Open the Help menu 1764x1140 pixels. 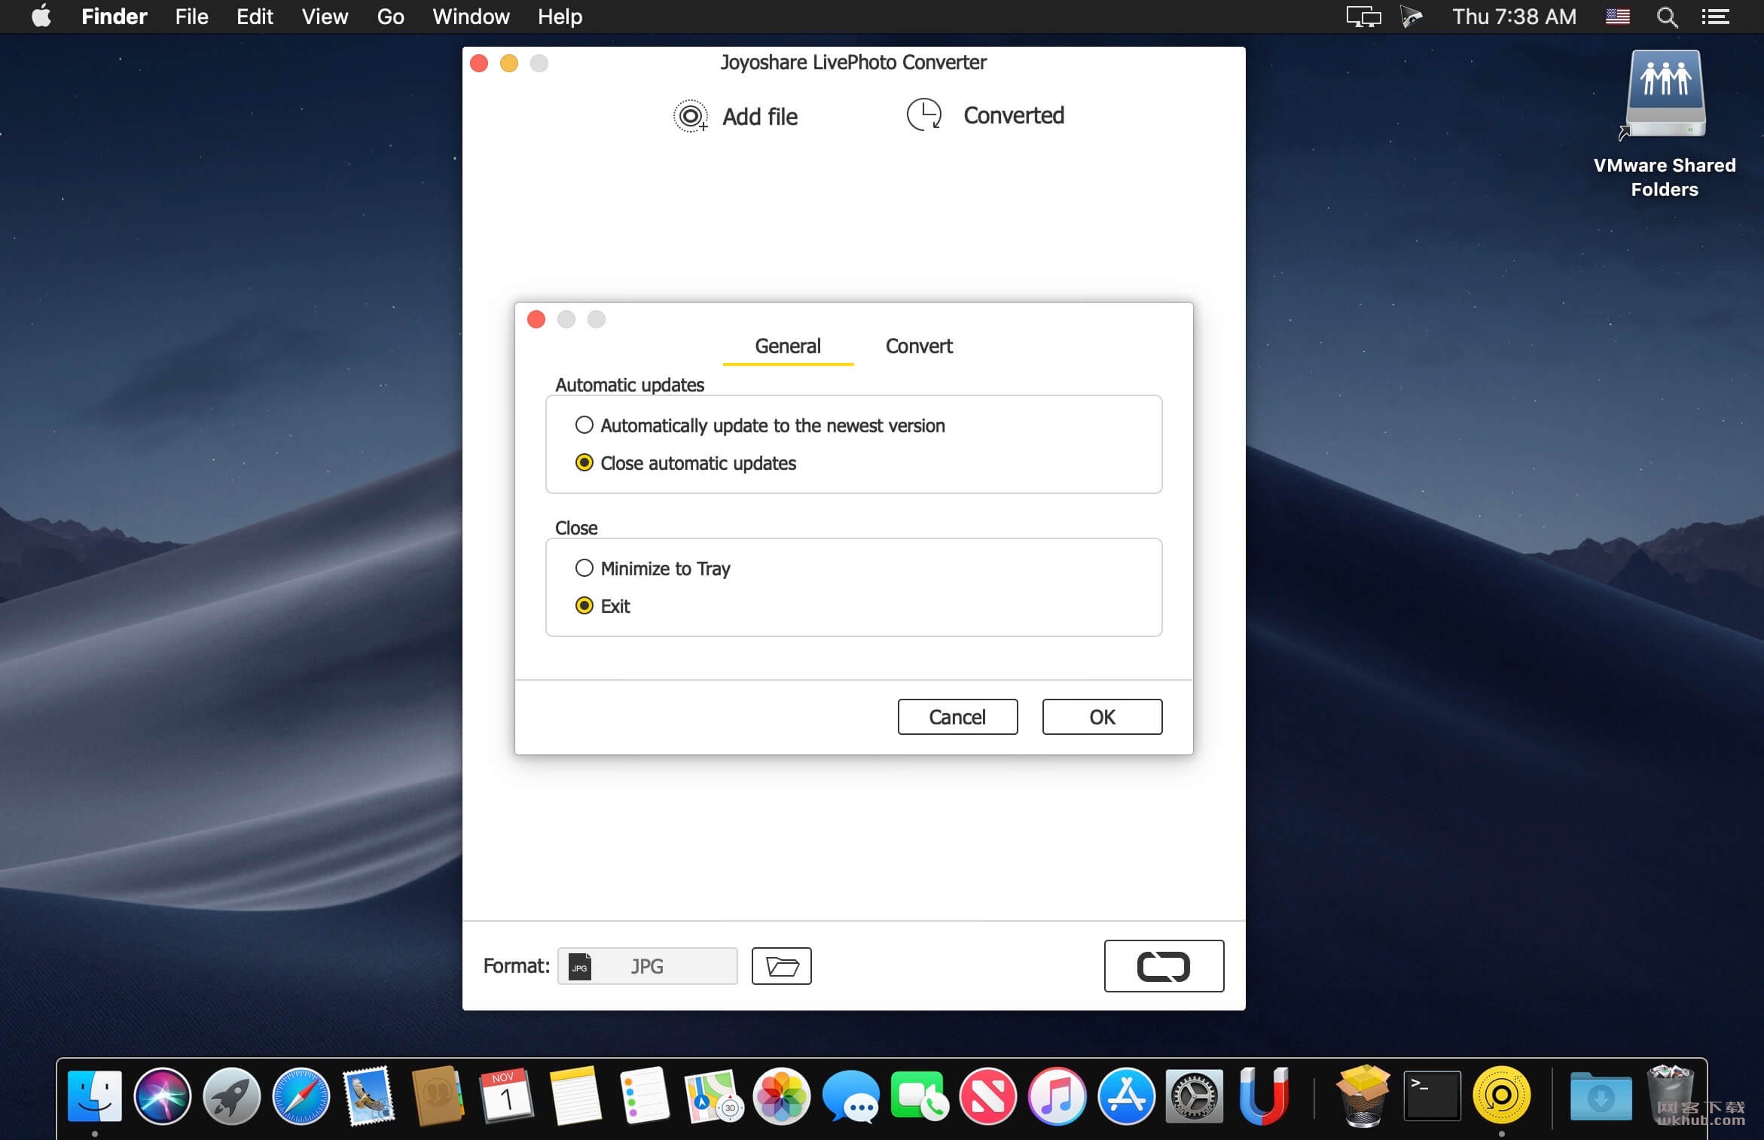tap(560, 17)
